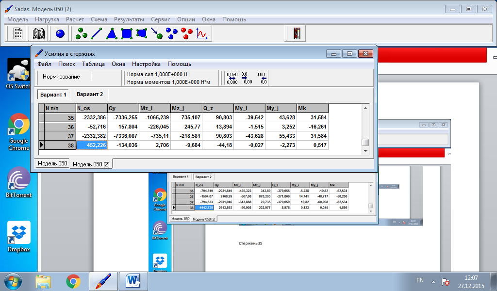Click the document sheet icon in main toolbar

[x=18, y=33]
